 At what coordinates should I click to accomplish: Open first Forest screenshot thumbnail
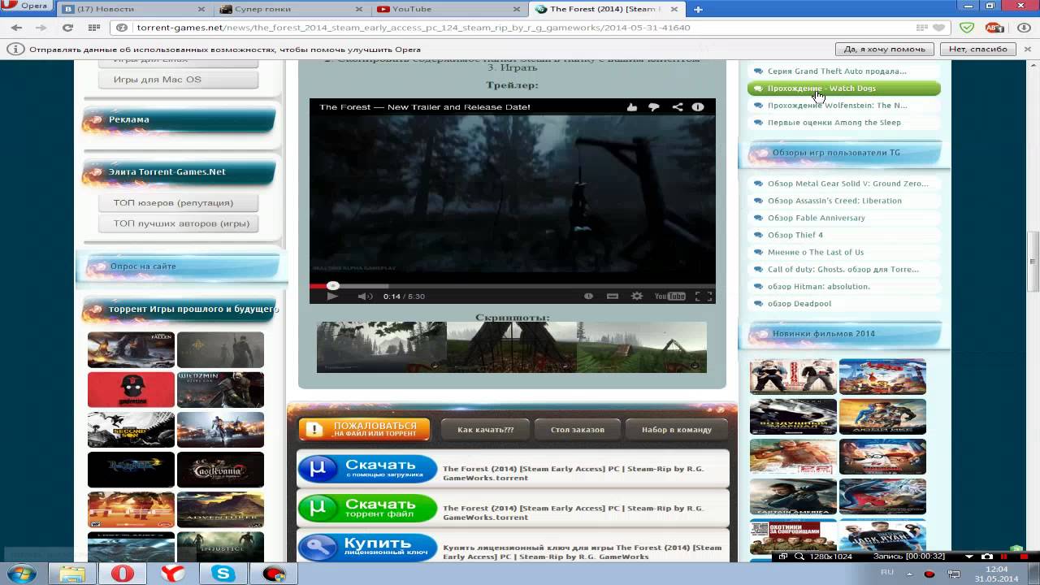click(x=382, y=347)
